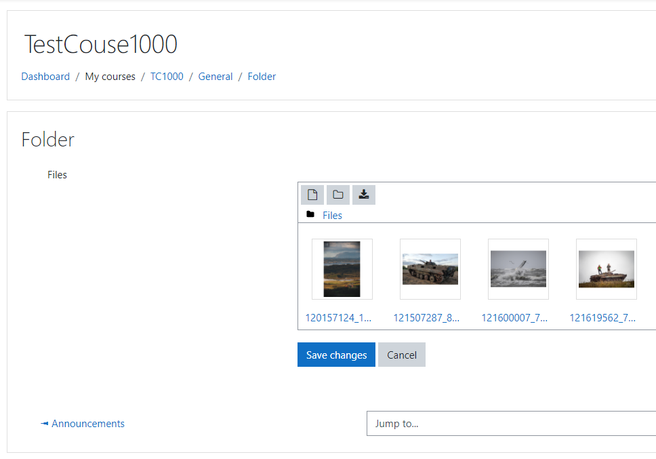This screenshot has width=656, height=459.
Task: Click the My courses breadcrumb text
Action: click(x=110, y=77)
